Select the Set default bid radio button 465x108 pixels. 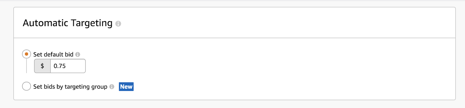tap(26, 54)
